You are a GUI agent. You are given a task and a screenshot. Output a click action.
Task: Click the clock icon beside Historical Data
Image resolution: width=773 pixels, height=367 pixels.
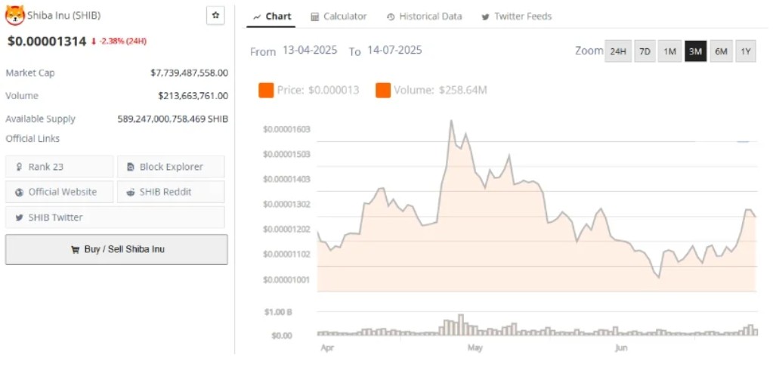point(391,17)
